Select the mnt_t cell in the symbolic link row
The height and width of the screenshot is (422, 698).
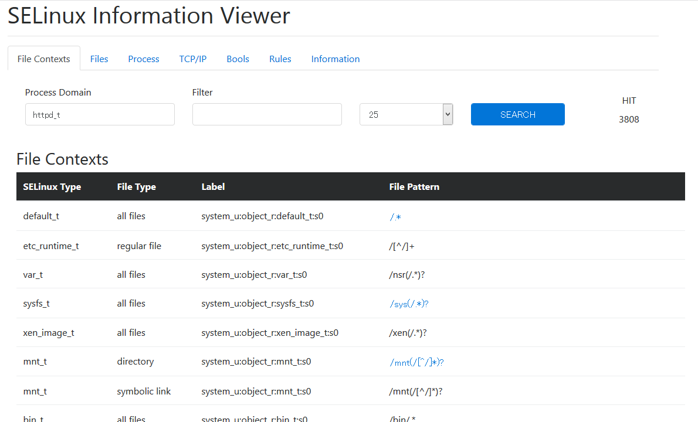(x=35, y=392)
